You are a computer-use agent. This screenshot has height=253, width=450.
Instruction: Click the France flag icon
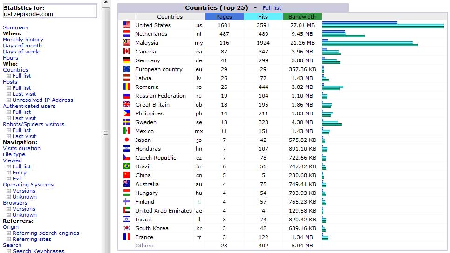pyautogui.click(x=127, y=237)
